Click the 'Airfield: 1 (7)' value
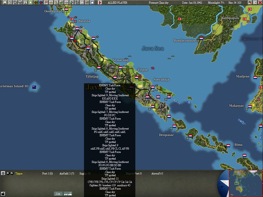Viewport: 263px width, 197px height. tap(67, 173)
